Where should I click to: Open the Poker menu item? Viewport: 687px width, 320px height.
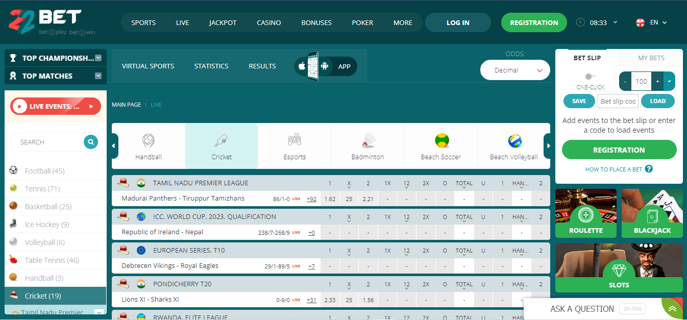point(362,23)
